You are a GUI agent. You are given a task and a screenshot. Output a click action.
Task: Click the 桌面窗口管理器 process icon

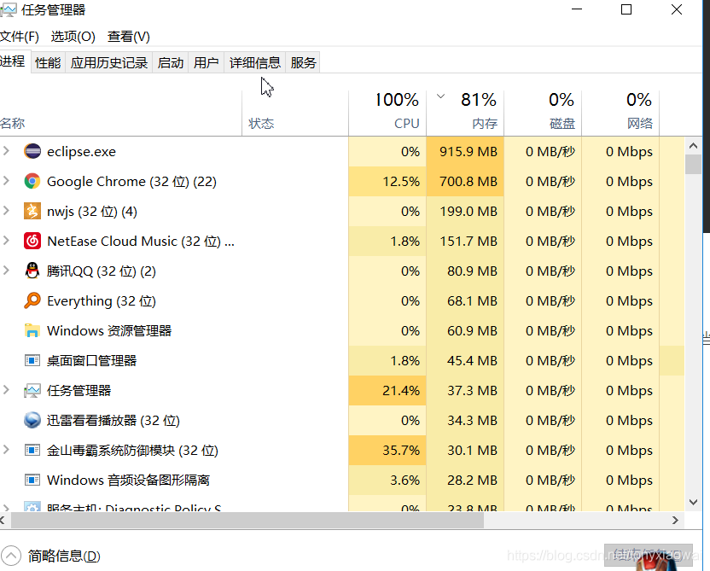point(32,360)
